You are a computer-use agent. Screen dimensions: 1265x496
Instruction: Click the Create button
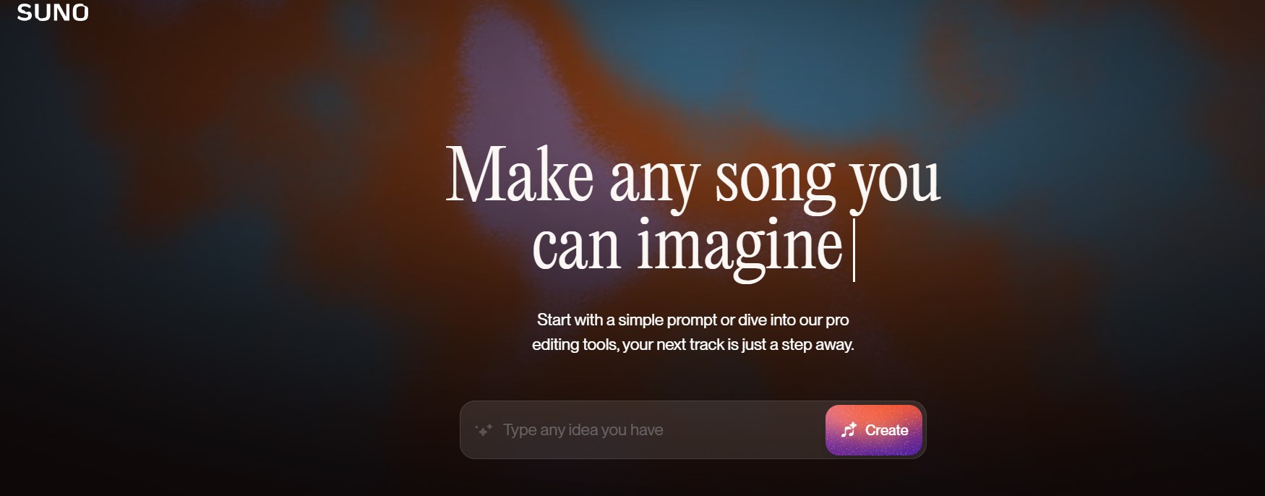(x=874, y=430)
